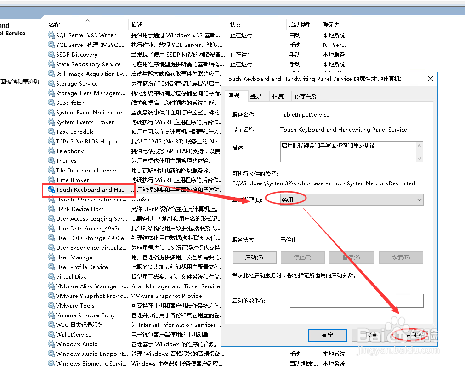Viewport: 465px width, 366px height.
Task: Close the properties dialog with X
Action: tap(431, 79)
